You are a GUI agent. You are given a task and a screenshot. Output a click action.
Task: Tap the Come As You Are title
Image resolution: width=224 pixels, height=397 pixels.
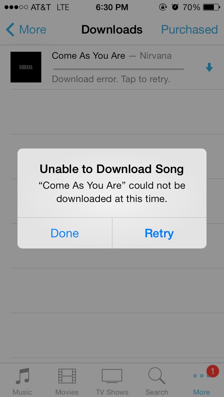pyautogui.click(x=88, y=56)
